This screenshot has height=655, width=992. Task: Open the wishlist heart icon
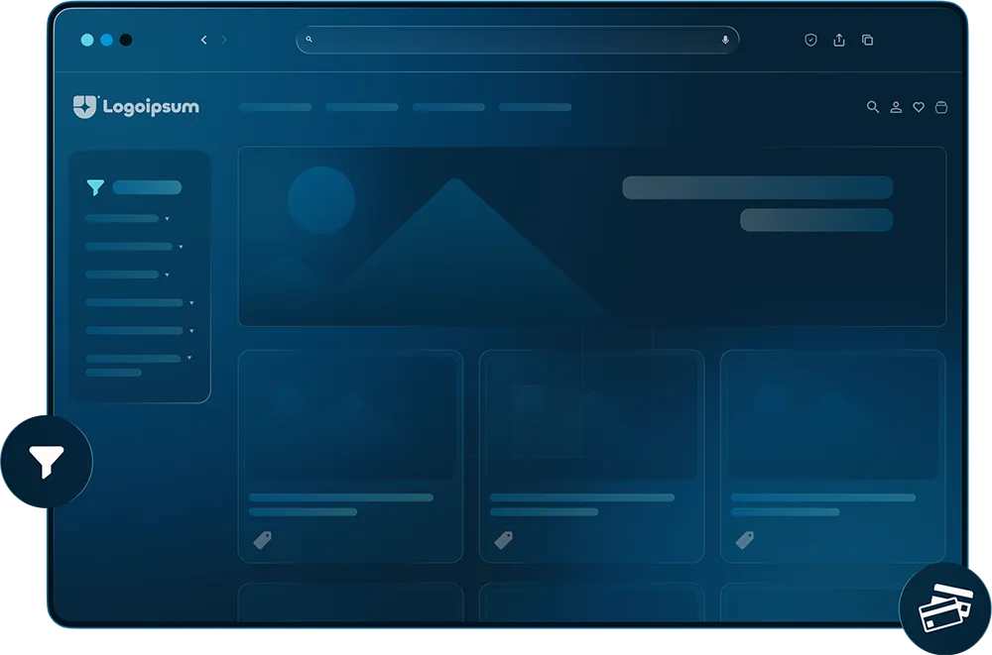[919, 107]
